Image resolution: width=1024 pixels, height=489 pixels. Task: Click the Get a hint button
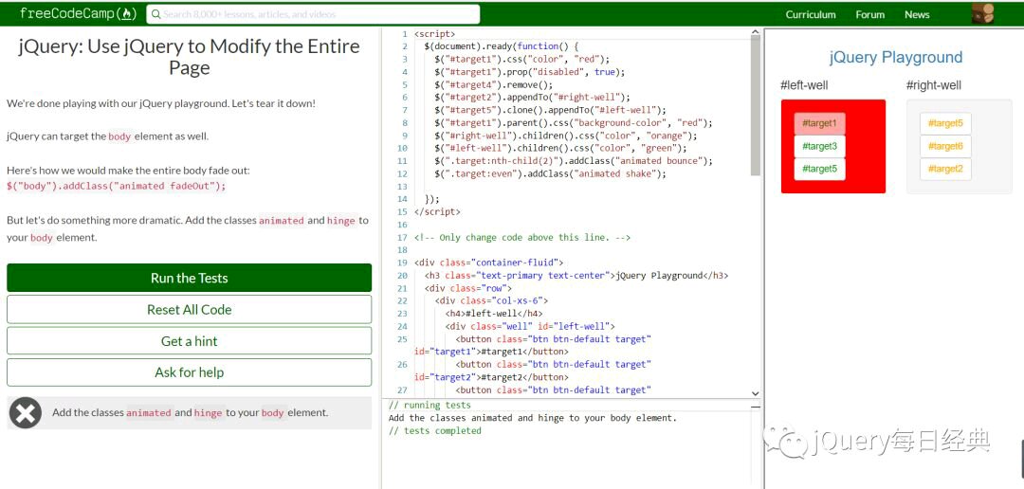point(190,341)
